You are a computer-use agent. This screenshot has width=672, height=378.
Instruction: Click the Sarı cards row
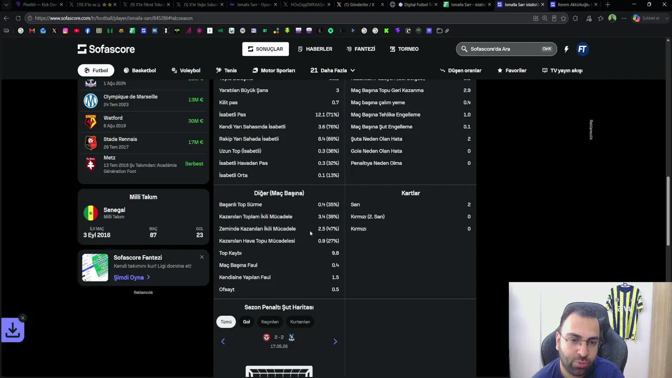[411, 205]
